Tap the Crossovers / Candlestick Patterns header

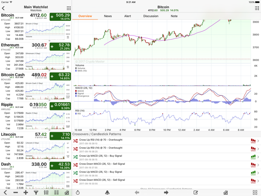pos(97,134)
